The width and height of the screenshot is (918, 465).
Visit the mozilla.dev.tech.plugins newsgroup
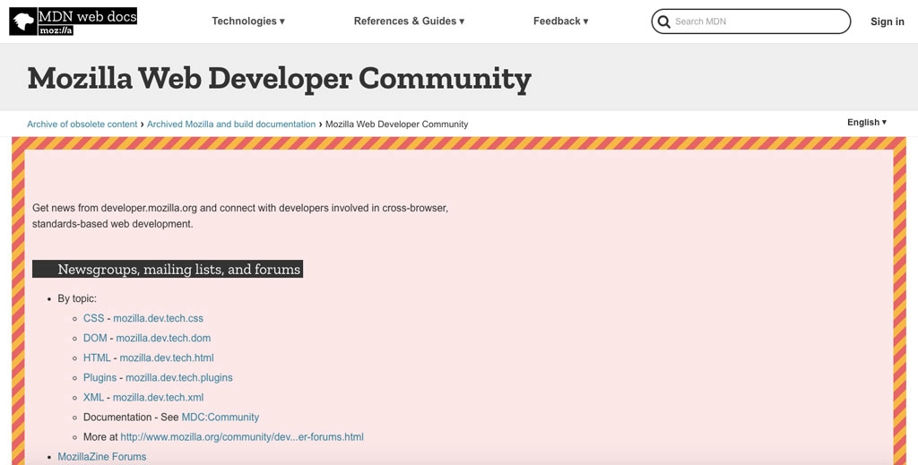coord(179,378)
